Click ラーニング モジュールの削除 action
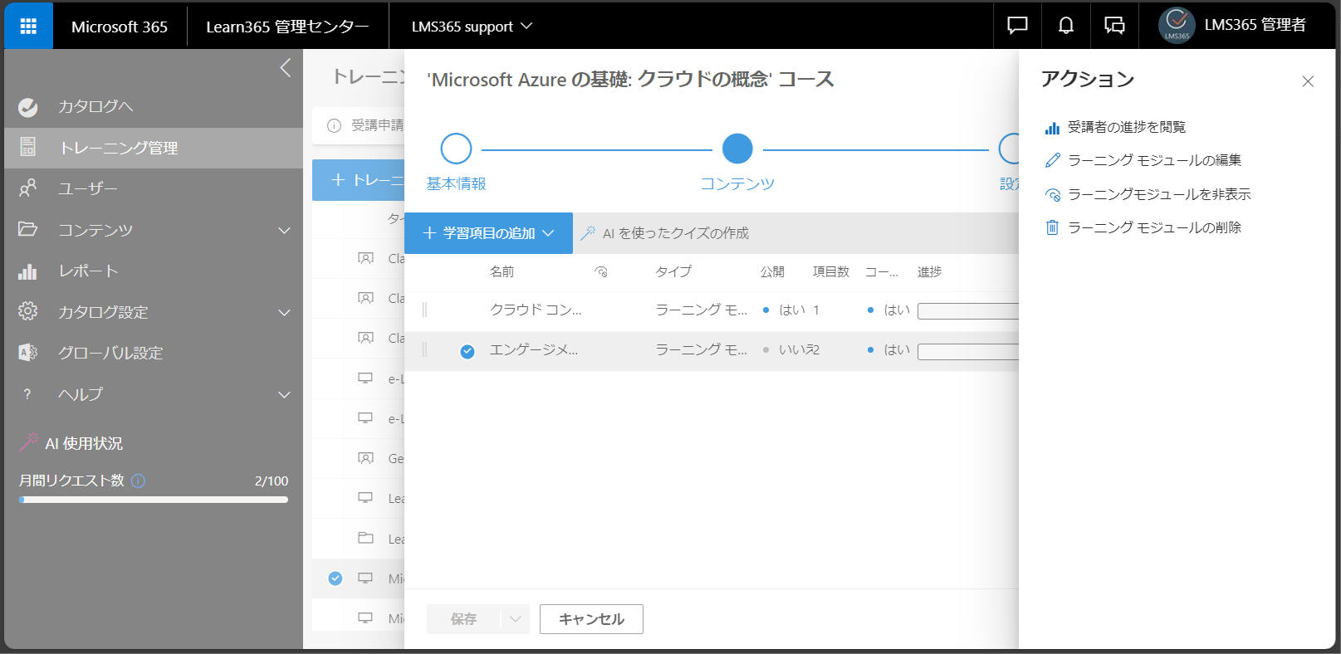The width and height of the screenshot is (1341, 654). 1154,227
